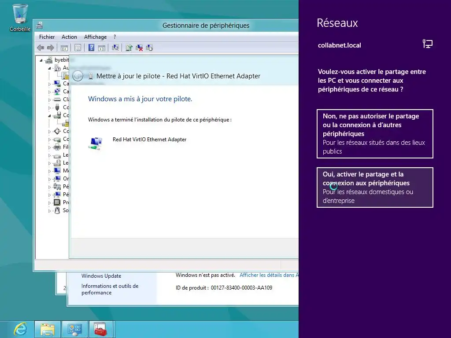Open the Windows Update link in System window

(101, 276)
